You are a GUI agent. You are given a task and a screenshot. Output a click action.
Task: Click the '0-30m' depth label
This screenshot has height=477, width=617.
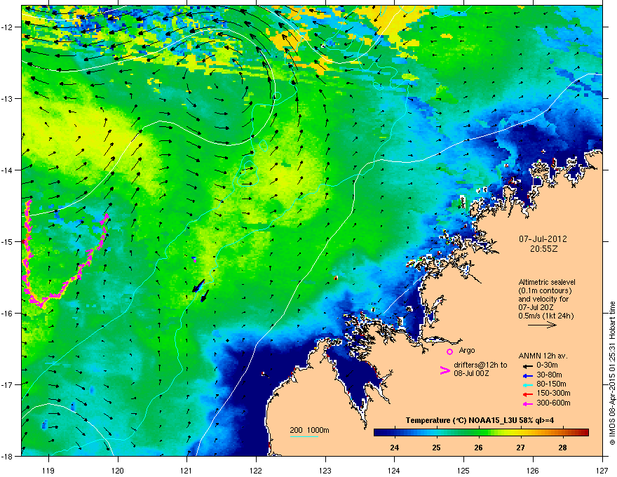(x=547, y=365)
